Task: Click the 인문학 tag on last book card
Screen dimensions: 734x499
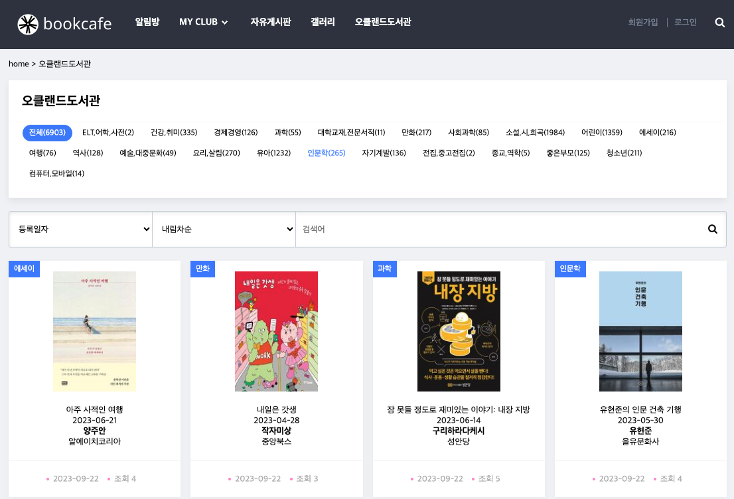Action: (569, 269)
